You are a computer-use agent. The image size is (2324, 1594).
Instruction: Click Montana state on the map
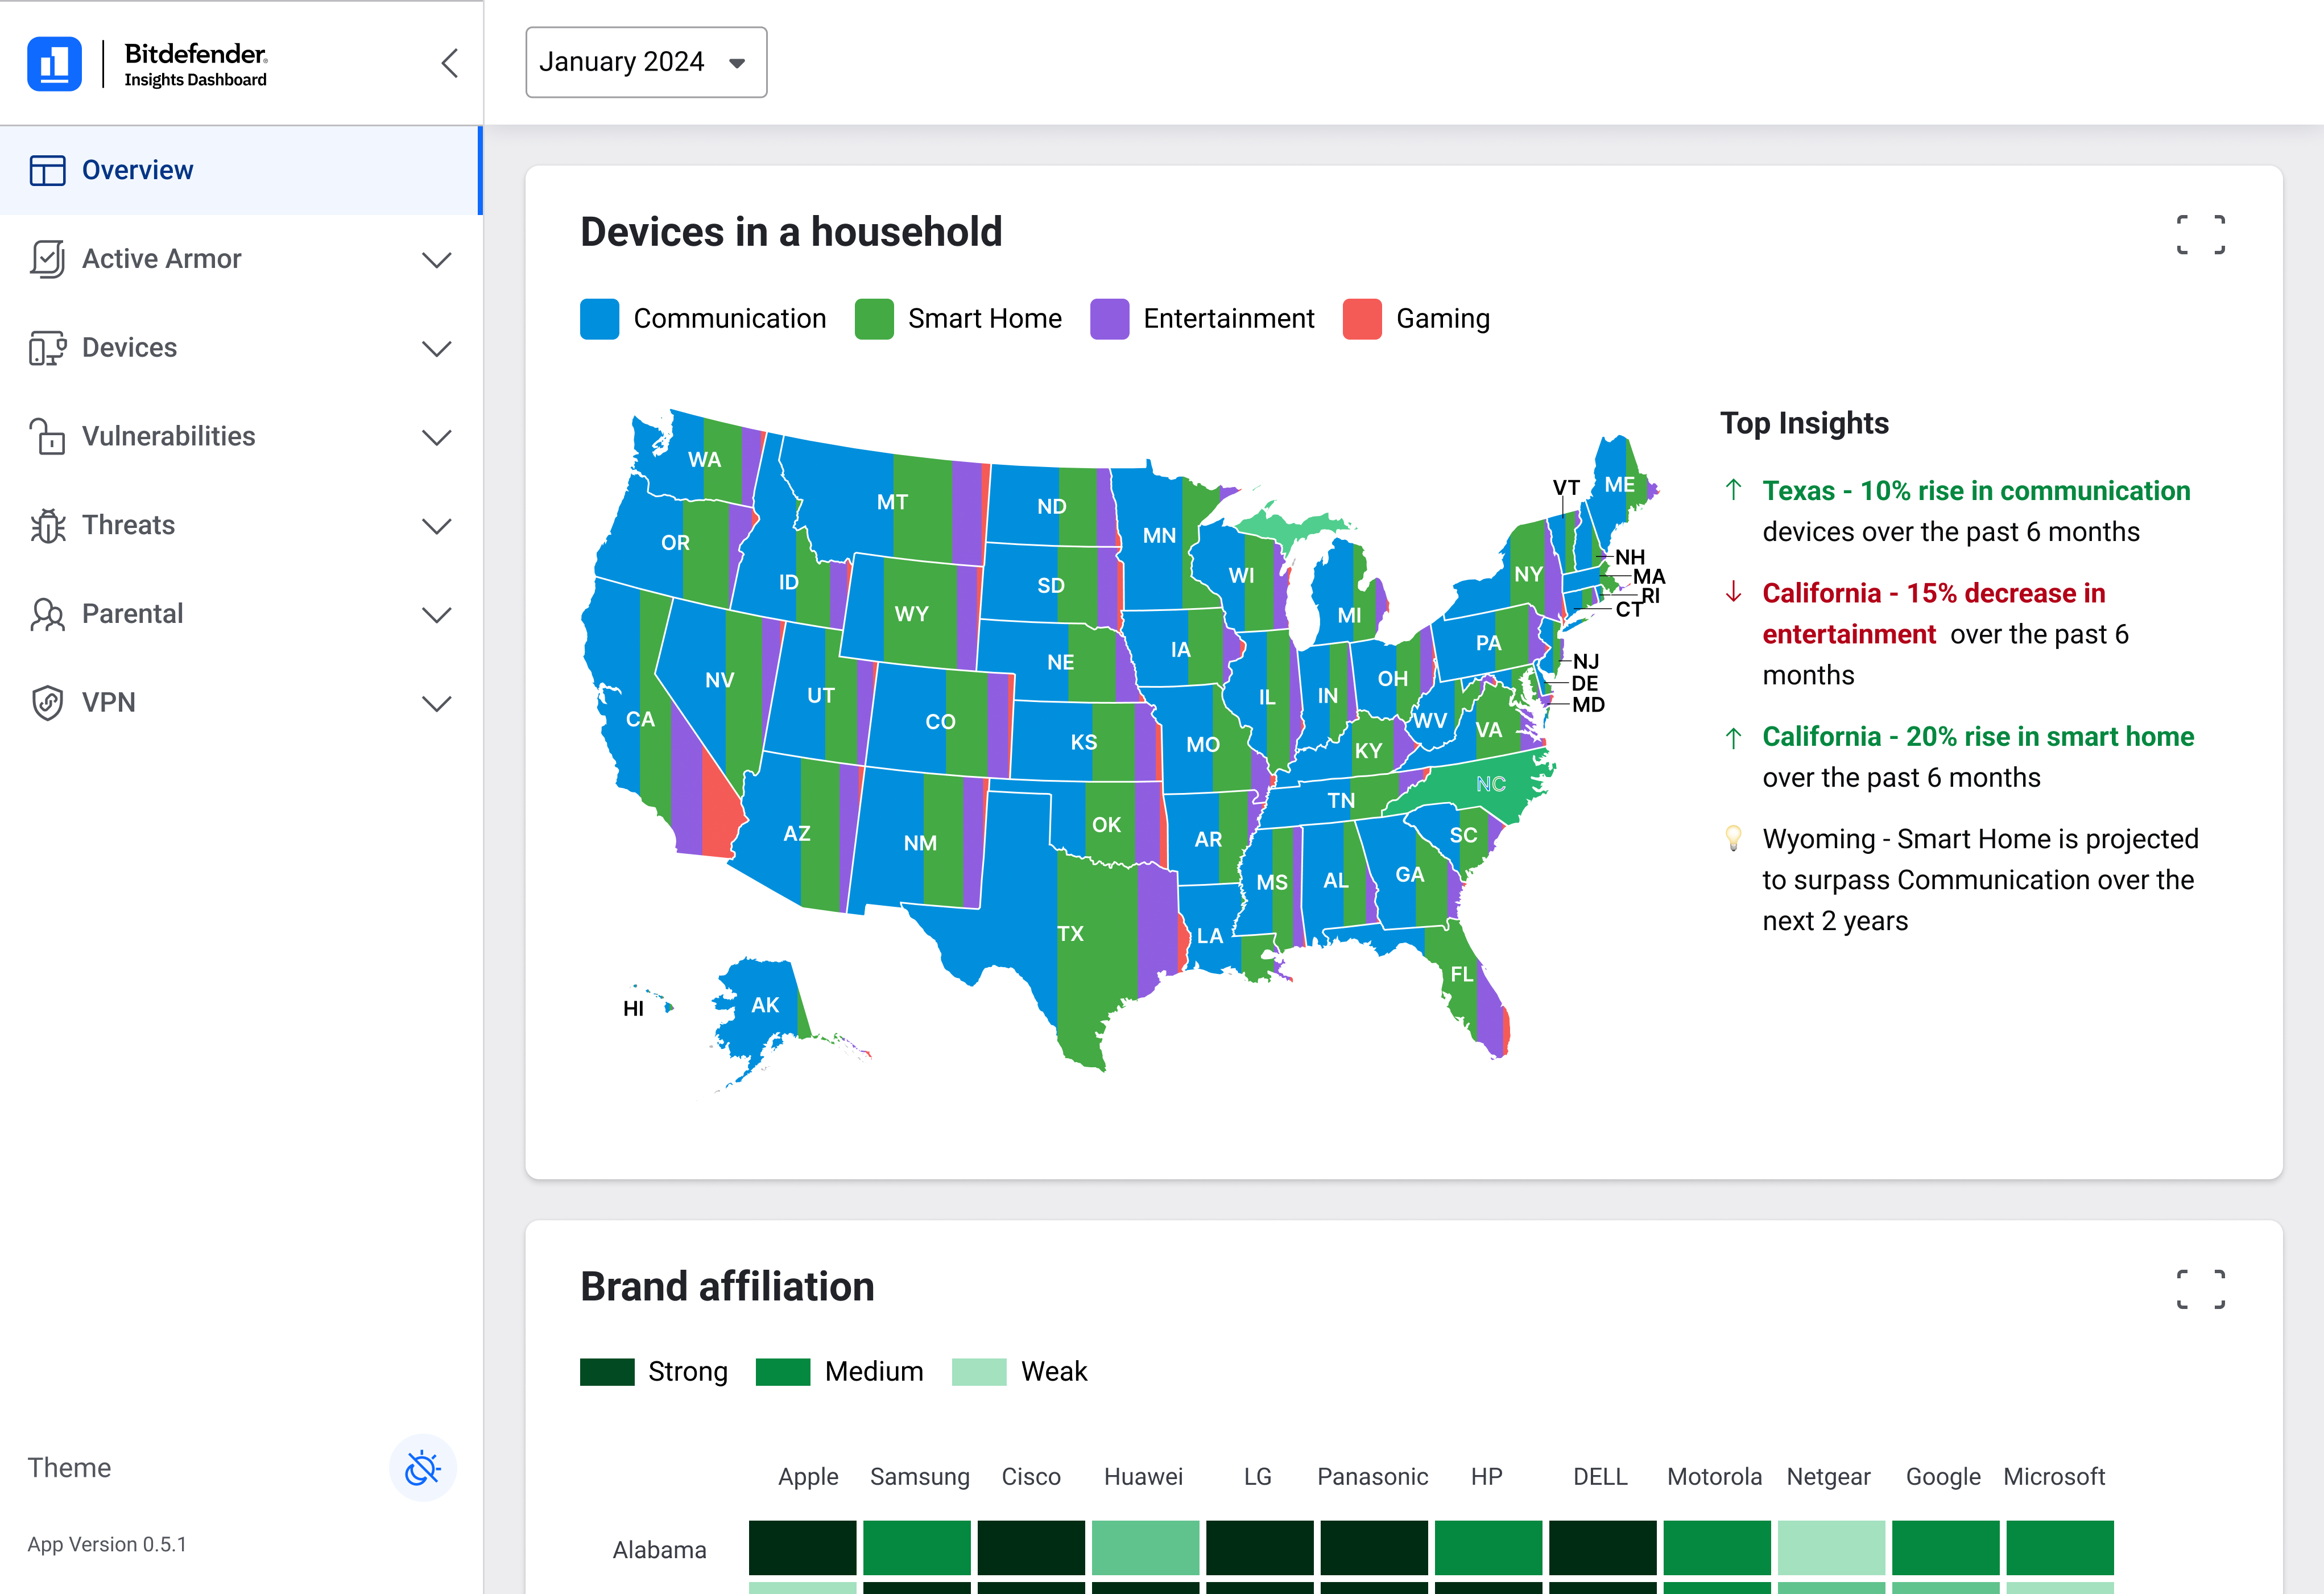click(892, 502)
